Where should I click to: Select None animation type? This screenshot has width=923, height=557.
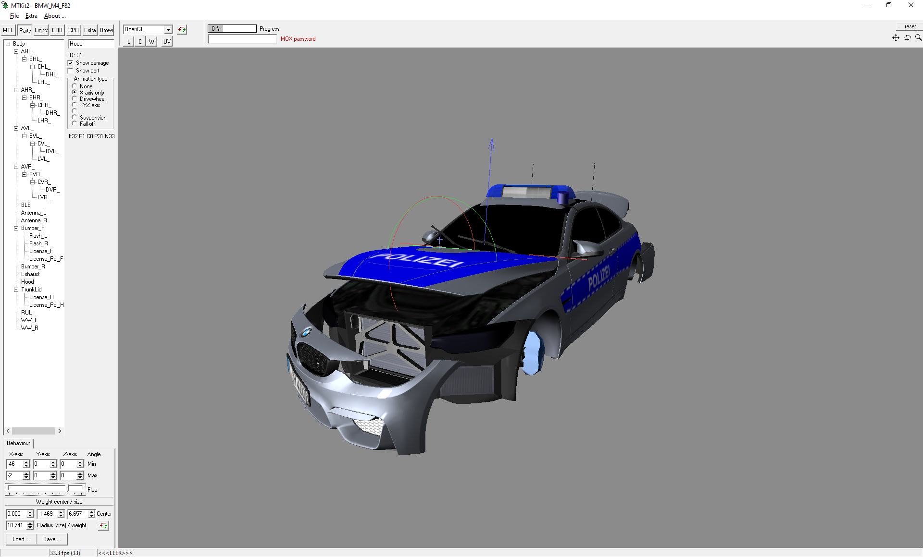75,86
